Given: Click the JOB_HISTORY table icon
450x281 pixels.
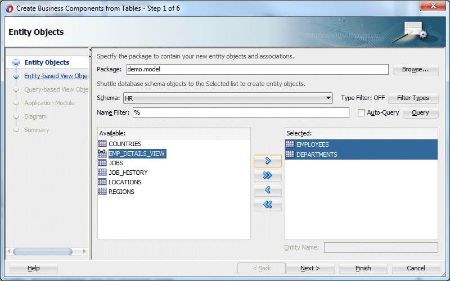Looking at the screenshot, I should tap(102, 172).
